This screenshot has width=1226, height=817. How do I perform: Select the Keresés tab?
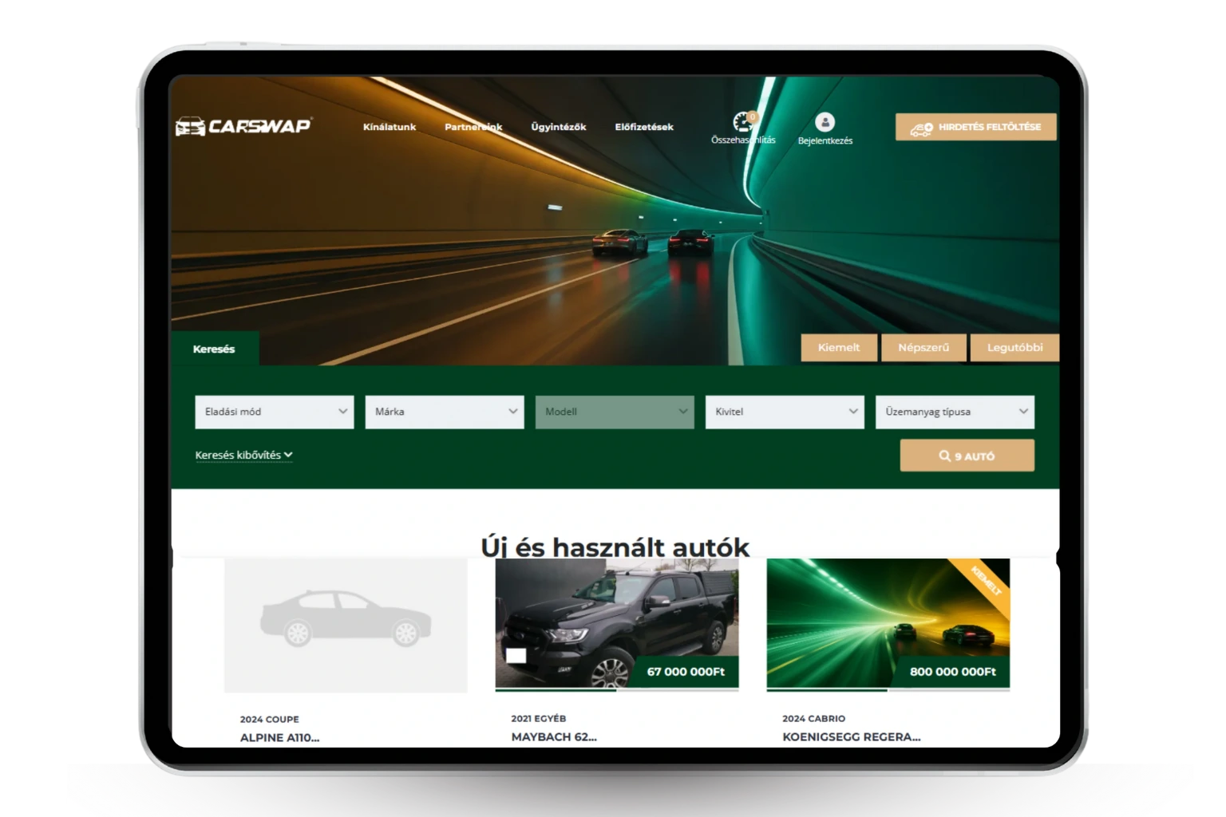click(214, 349)
